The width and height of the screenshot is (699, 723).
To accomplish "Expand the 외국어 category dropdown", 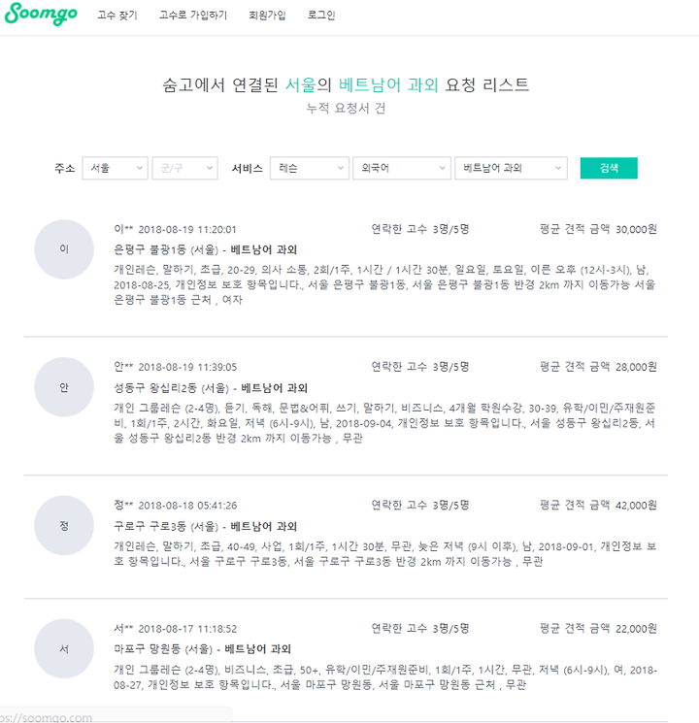I will 401,168.
